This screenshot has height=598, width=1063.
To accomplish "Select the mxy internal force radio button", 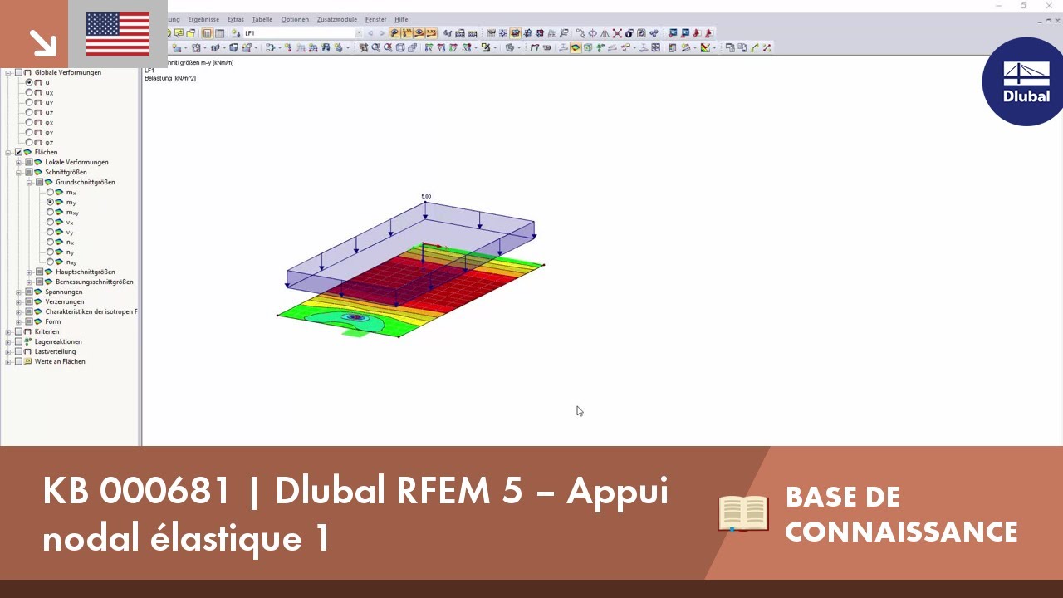I will [50, 212].
